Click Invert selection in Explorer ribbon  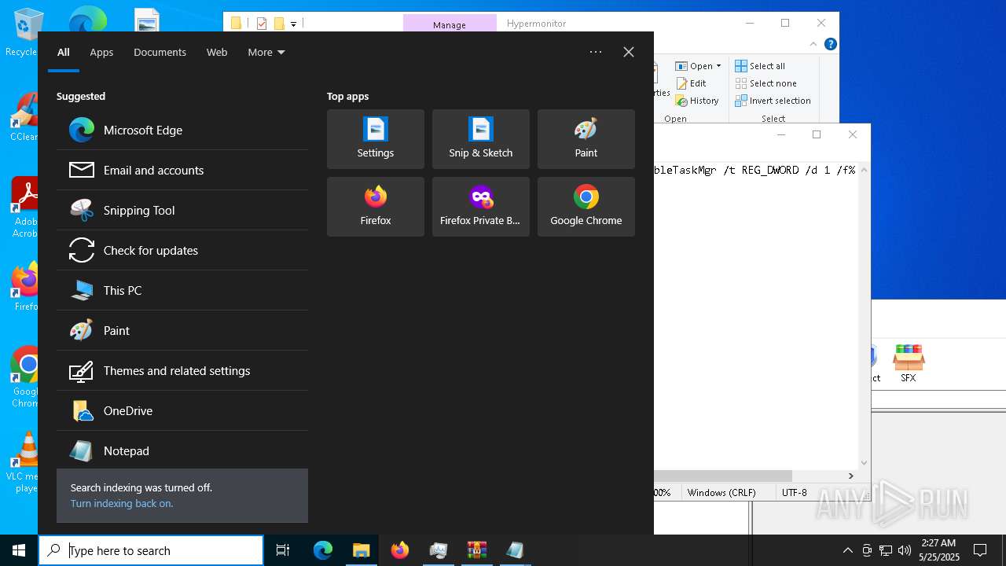point(773,101)
